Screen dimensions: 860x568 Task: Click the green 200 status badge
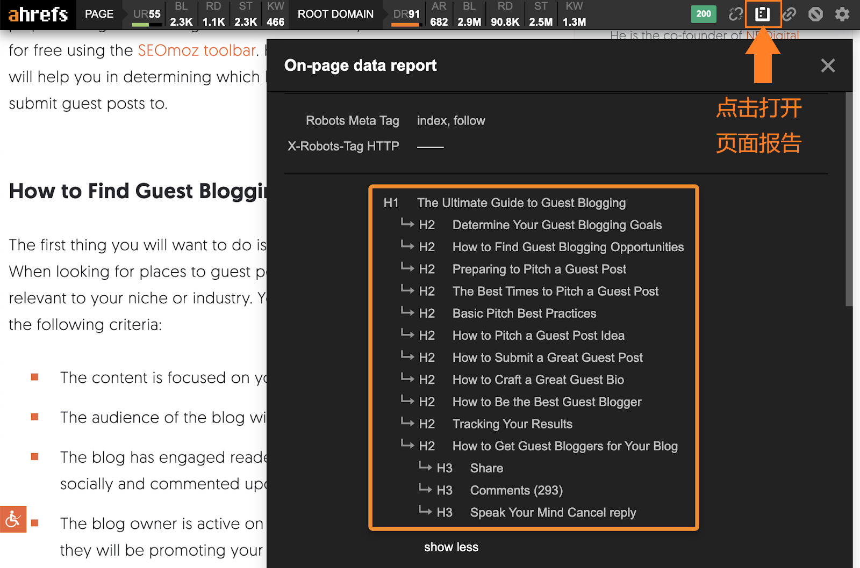coord(703,14)
